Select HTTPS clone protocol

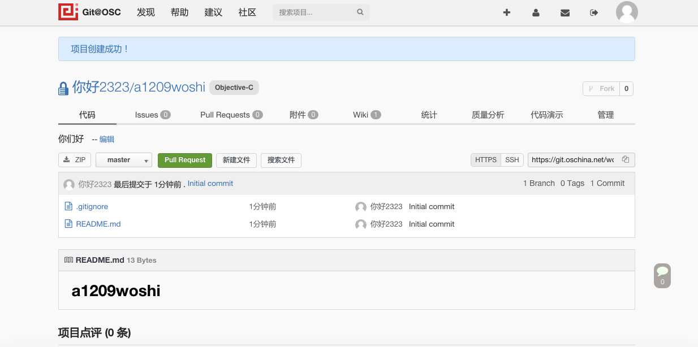486,160
